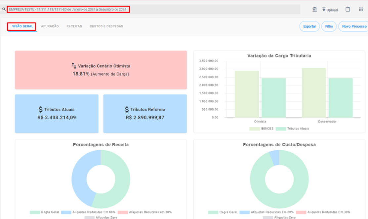Click the dollar icon on Tributos Atuais

click(x=41, y=110)
